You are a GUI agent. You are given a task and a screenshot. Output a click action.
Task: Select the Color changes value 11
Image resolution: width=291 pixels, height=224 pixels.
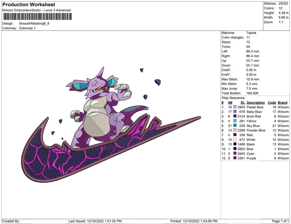(248, 38)
